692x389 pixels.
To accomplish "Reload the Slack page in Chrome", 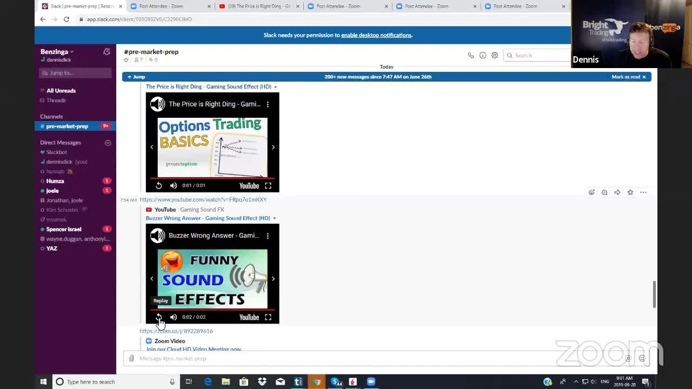I will (x=66, y=19).
